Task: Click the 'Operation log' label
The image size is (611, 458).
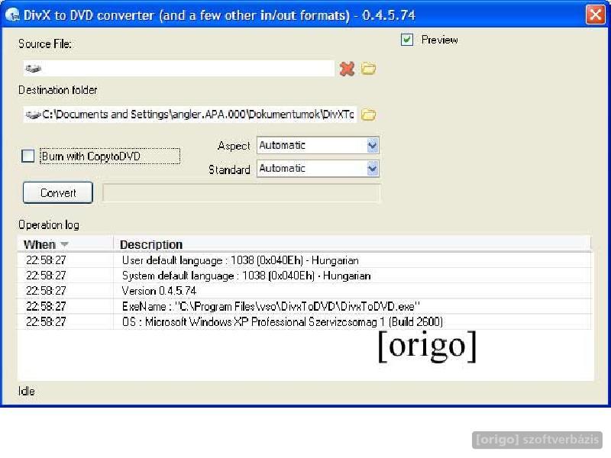Action: coord(49,224)
